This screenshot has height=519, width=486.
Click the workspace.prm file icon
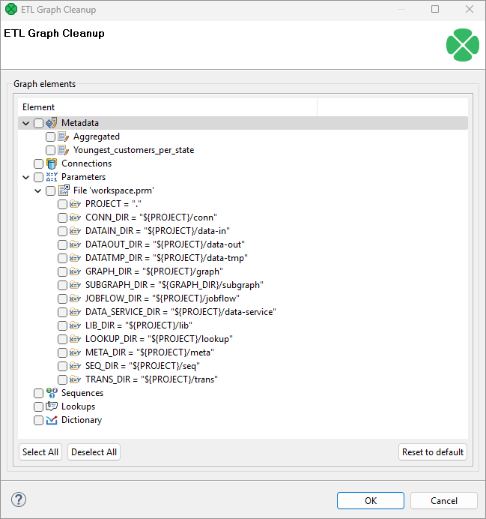[64, 190]
